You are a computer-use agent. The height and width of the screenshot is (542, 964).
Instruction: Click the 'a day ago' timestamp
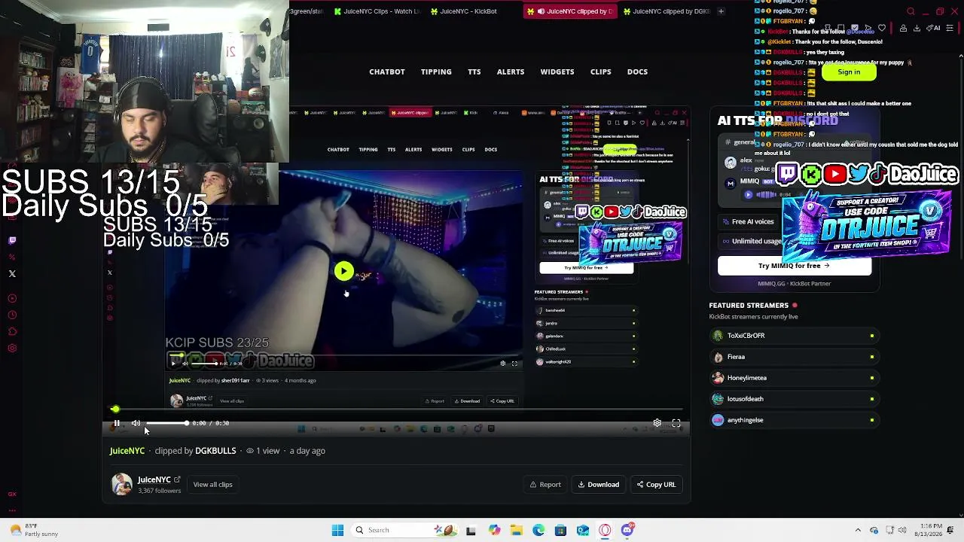coord(307,451)
